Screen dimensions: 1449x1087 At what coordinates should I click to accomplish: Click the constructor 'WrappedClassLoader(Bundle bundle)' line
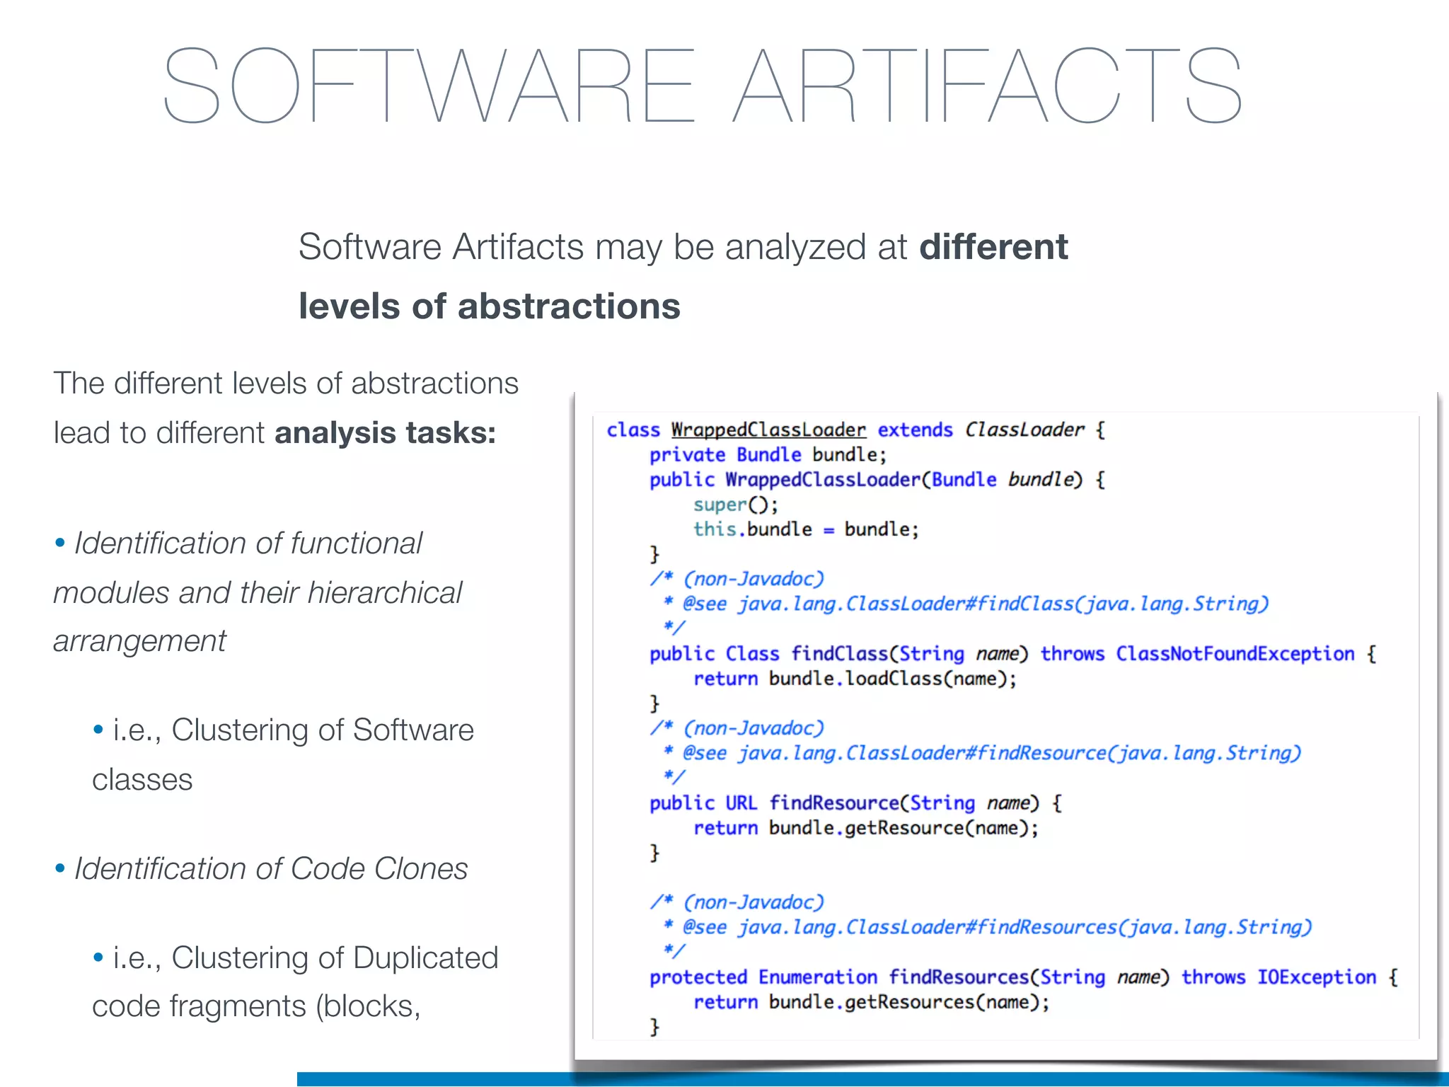[877, 480]
